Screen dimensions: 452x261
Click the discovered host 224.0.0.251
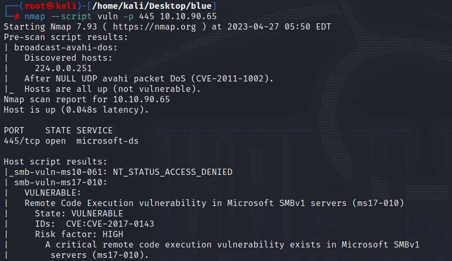(x=63, y=68)
